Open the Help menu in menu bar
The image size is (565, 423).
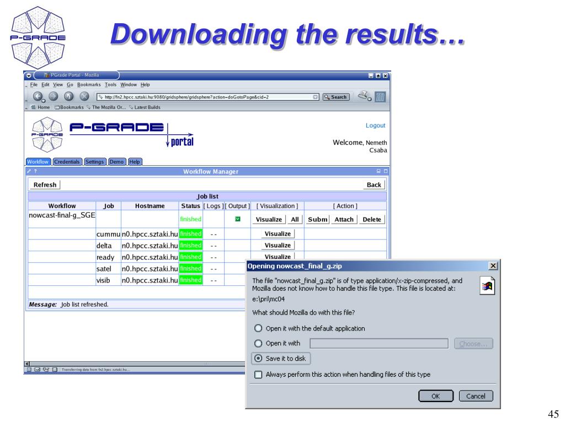[145, 84]
